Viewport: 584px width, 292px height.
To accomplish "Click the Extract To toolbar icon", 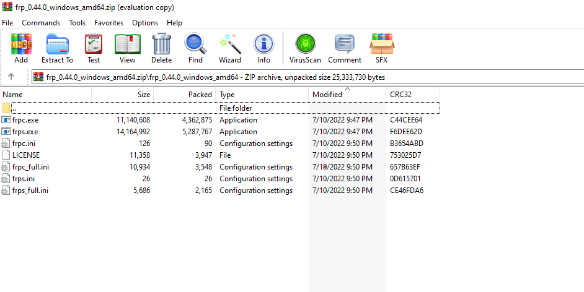I will 58,44.
